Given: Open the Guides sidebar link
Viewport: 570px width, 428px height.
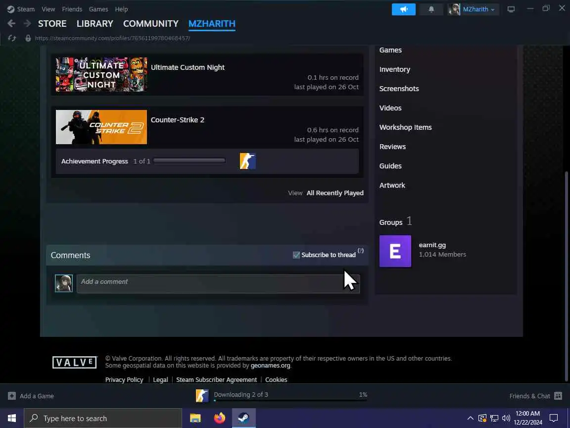Looking at the screenshot, I should point(390,165).
